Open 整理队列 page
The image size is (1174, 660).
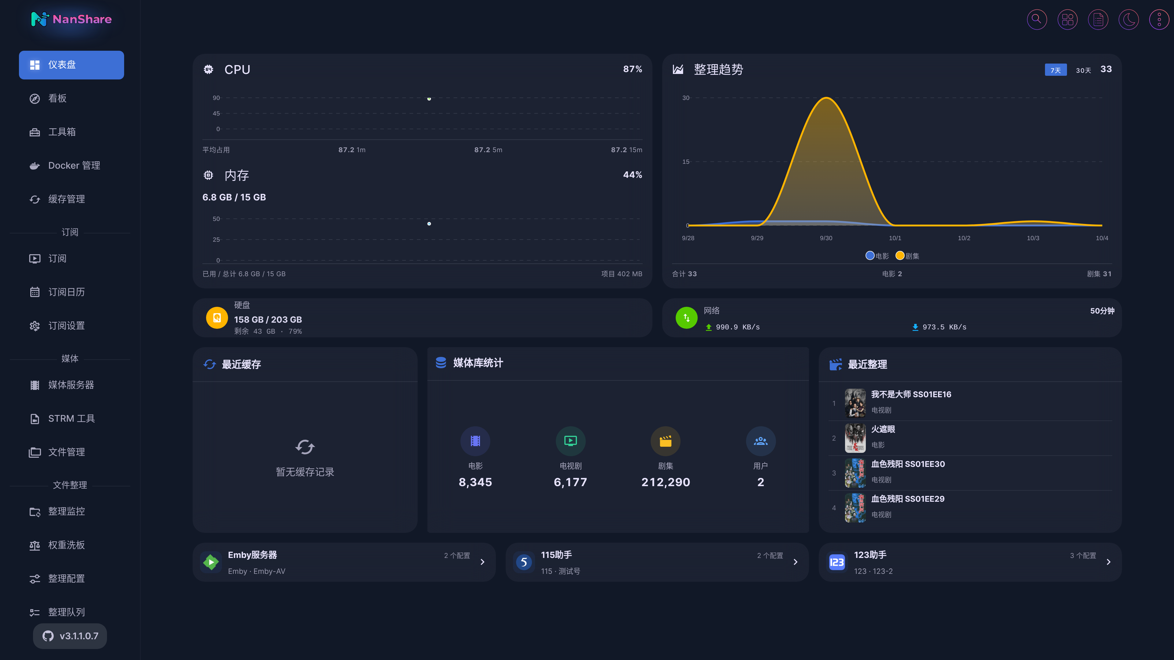(x=71, y=612)
